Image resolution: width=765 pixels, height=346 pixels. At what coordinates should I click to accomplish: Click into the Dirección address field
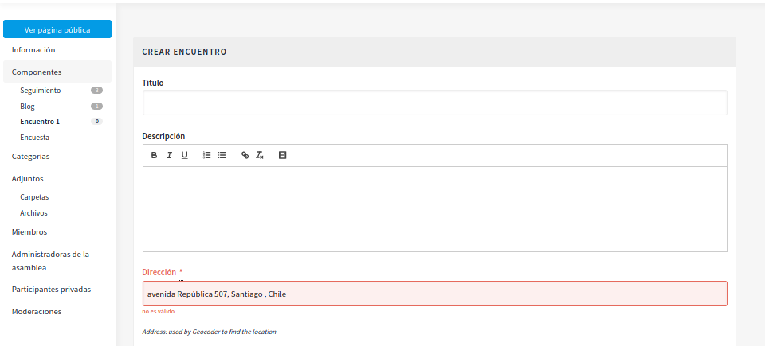point(434,294)
